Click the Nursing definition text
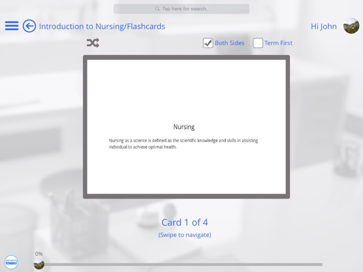363x272 pixels. tap(183, 144)
